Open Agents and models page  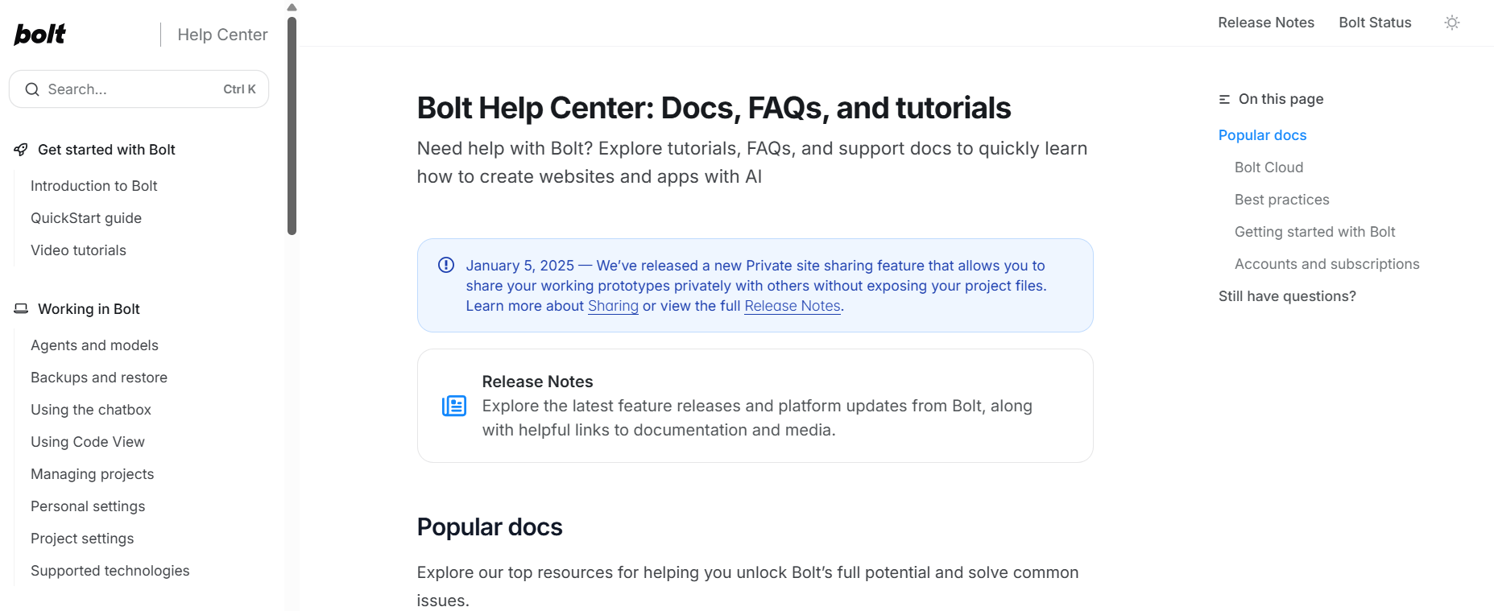(x=94, y=345)
